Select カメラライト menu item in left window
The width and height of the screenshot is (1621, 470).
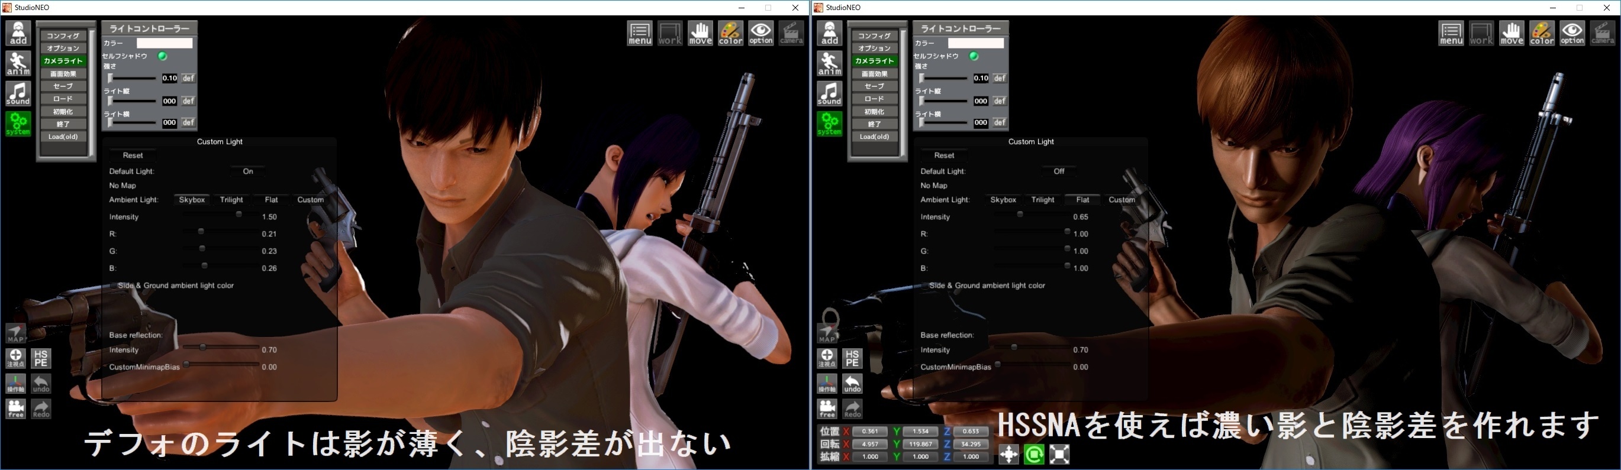[63, 61]
